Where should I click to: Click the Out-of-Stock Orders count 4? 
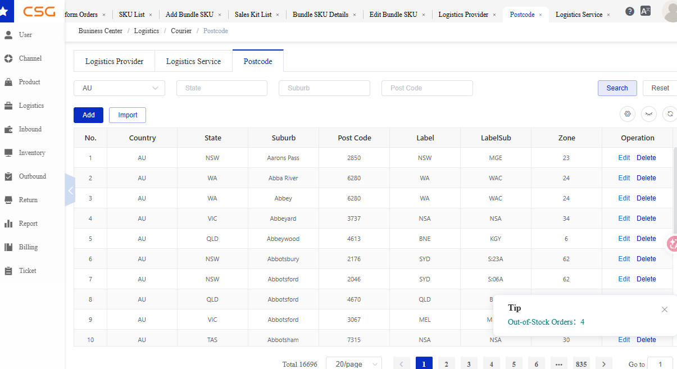click(583, 322)
